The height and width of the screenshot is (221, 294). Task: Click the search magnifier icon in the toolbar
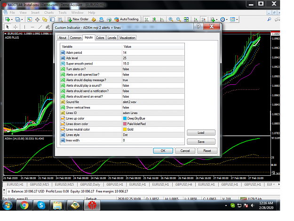point(269,19)
